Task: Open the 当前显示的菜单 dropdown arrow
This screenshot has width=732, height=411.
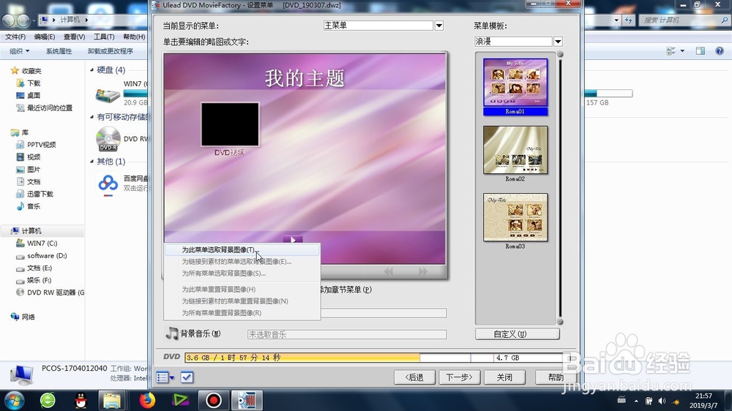Action: [x=438, y=26]
